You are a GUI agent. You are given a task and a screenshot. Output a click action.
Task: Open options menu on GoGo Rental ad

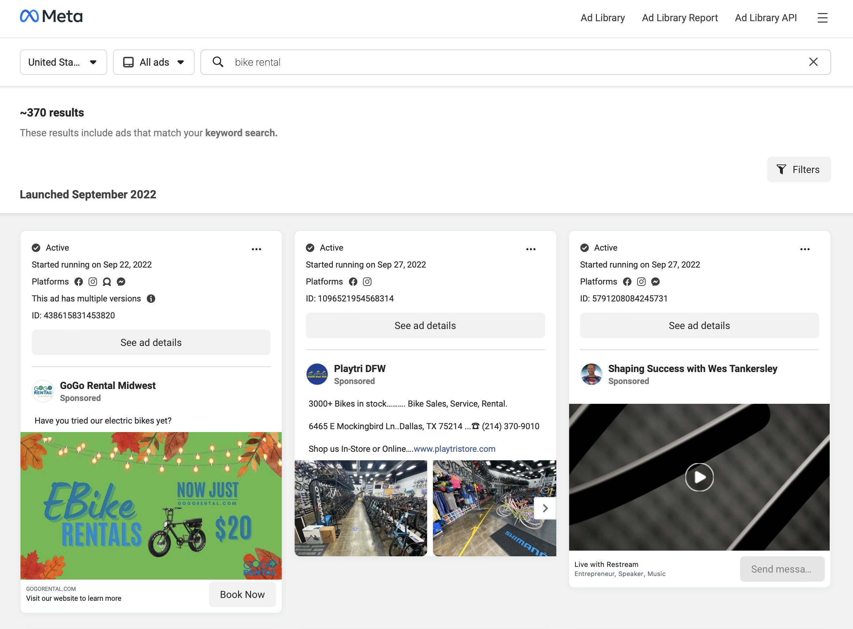point(256,249)
